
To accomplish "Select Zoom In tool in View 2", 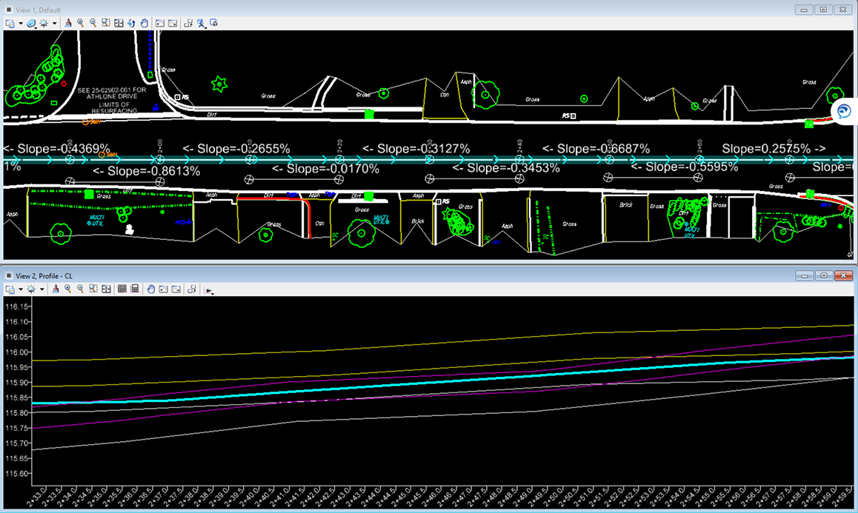I will tap(67, 289).
